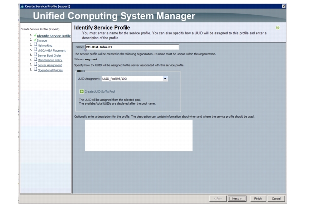The height and width of the screenshot is (207, 315).
Task: Click the UUID_Pool(98/100) combo box field
Action: (x=135, y=79)
